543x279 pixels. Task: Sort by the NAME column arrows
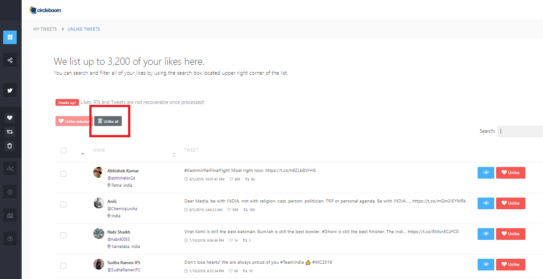tap(174, 155)
